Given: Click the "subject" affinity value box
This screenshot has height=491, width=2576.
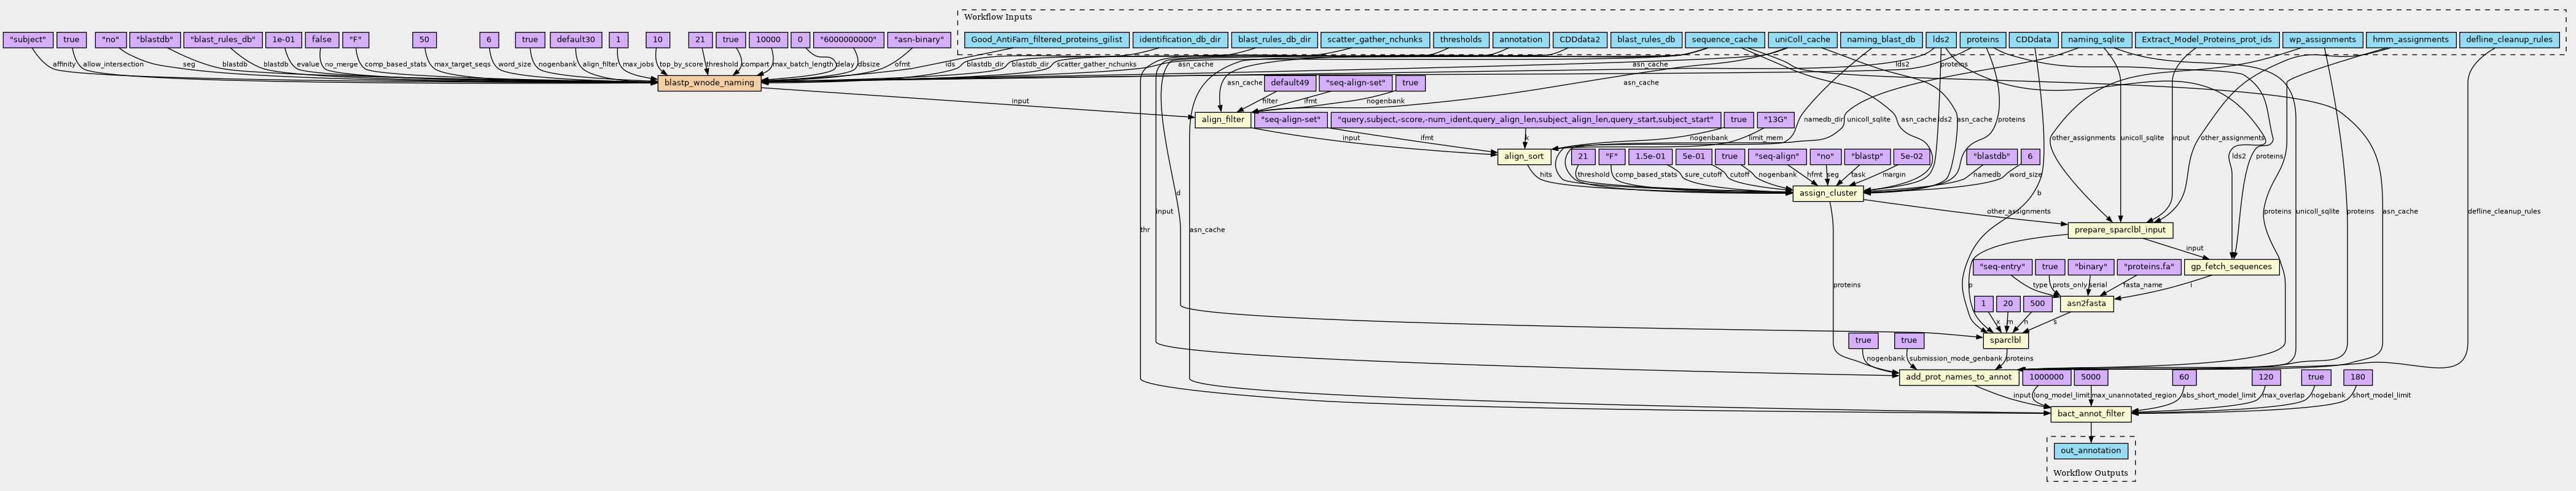Looking at the screenshot, I should [27, 40].
